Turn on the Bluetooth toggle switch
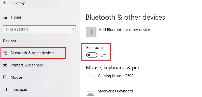Image resolution: width=202 pixels, height=97 pixels. point(92,55)
